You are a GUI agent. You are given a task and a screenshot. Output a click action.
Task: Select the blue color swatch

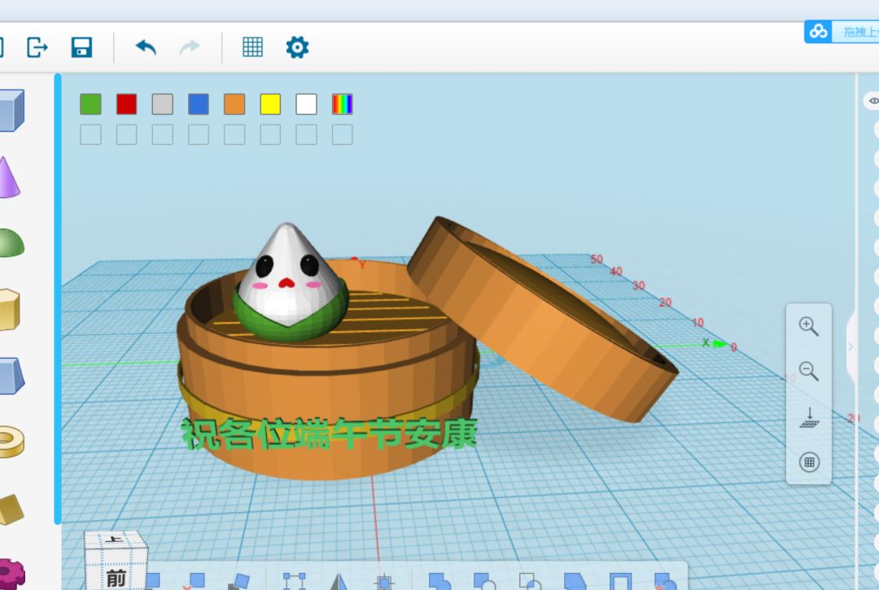[x=199, y=104]
